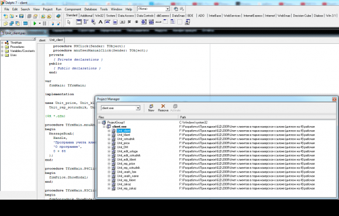The height and width of the screenshot is (216, 339).
Task: Select the CheckBox component in palette
Action: 129,22
